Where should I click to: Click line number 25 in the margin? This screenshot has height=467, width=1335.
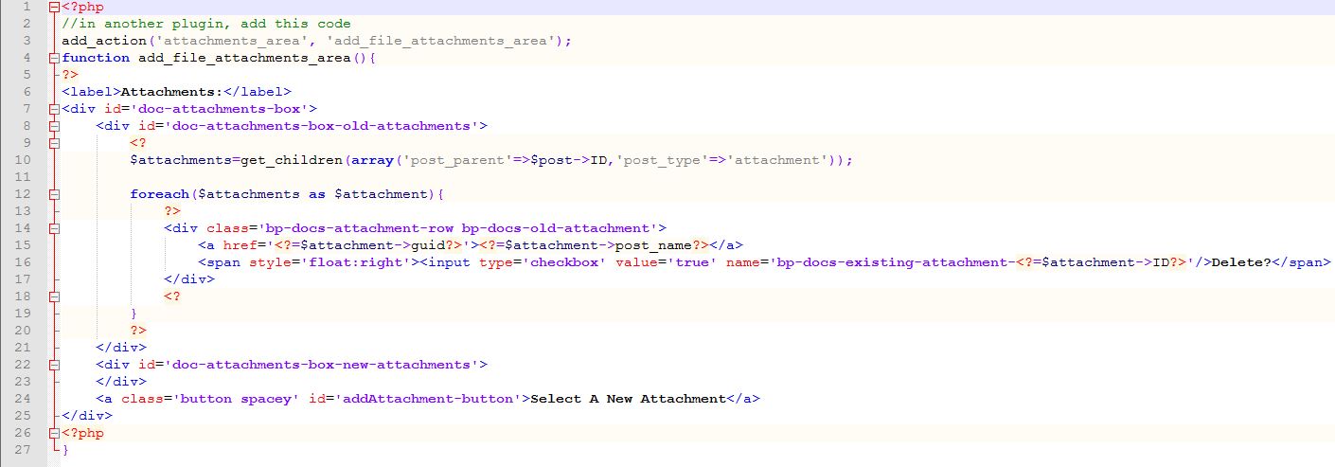pos(23,416)
